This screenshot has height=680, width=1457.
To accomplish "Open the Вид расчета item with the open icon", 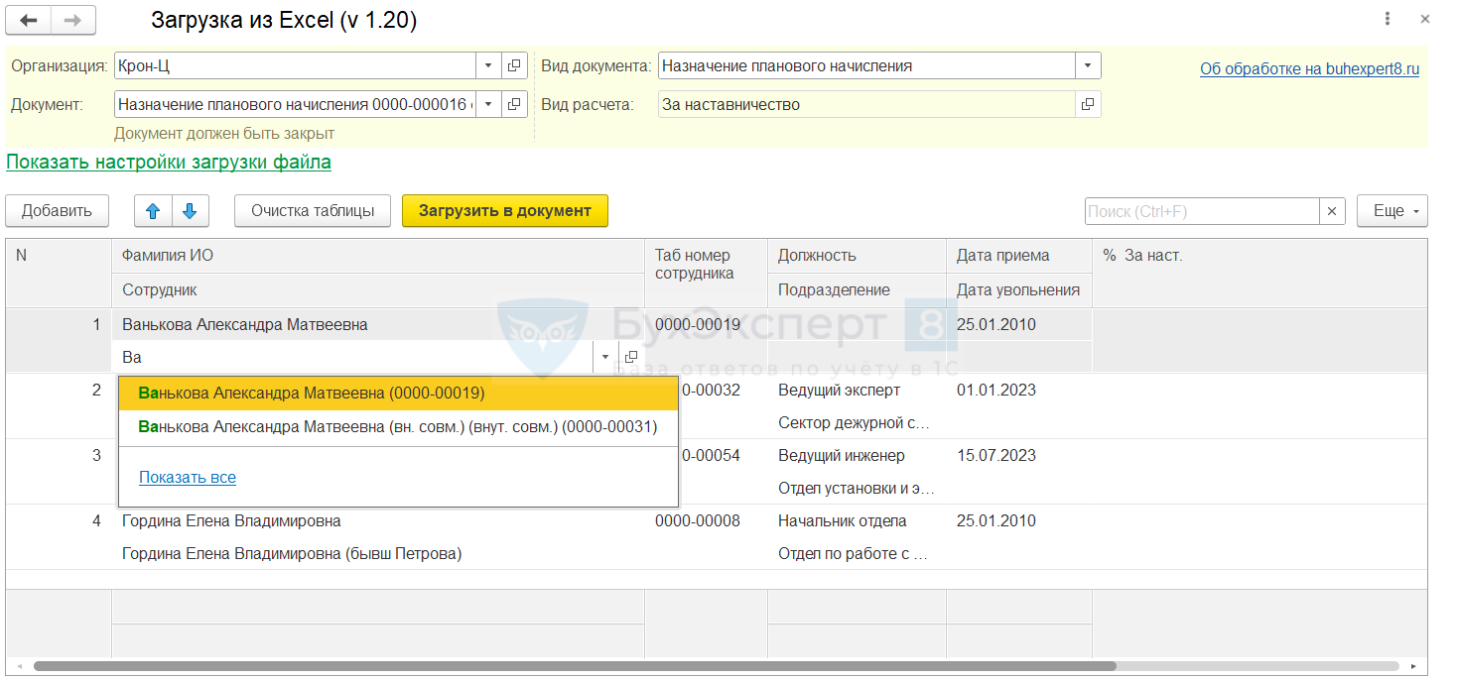I will click(x=1088, y=104).
